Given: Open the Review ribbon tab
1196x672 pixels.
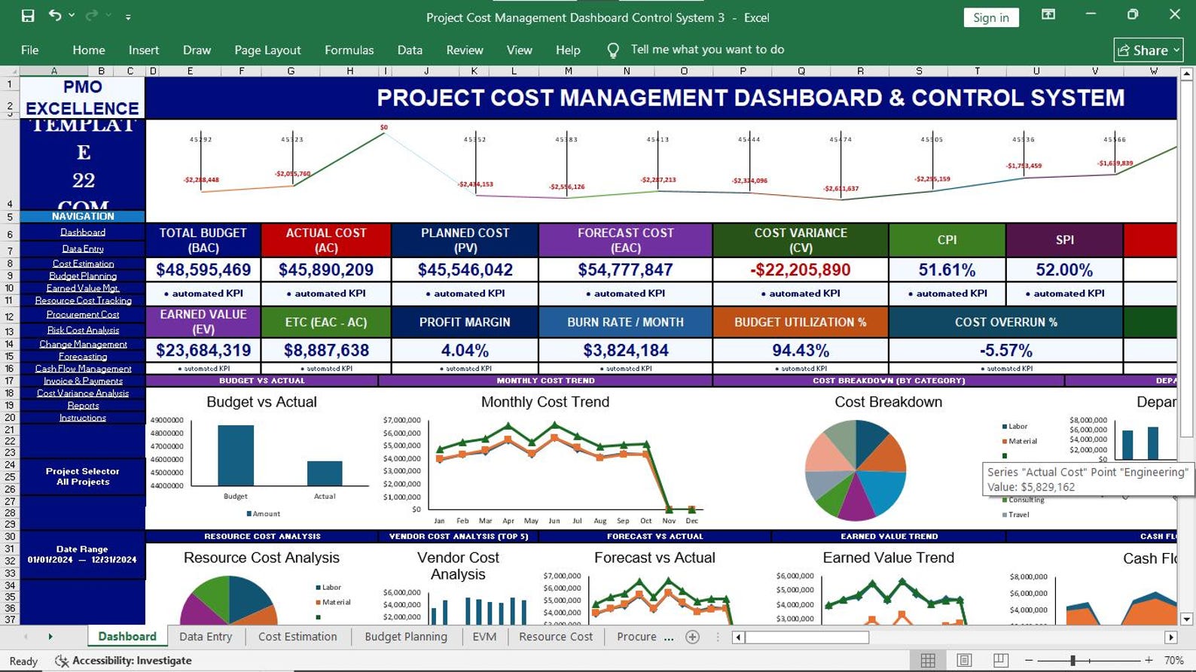Looking at the screenshot, I should (465, 50).
